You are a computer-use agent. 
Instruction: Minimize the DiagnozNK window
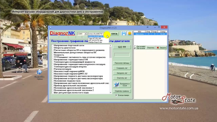tap(155, 27)
